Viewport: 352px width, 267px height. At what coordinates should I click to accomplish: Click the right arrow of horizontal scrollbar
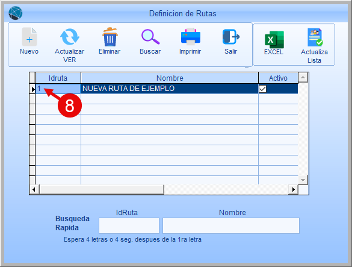[293, 189]
